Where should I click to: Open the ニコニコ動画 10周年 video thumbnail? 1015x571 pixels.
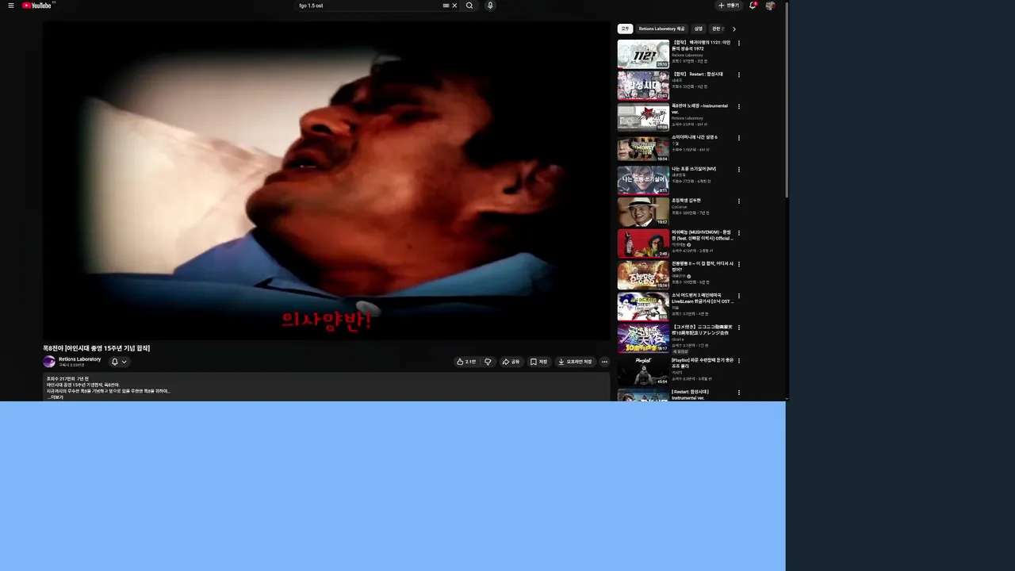tap(643, 339)
